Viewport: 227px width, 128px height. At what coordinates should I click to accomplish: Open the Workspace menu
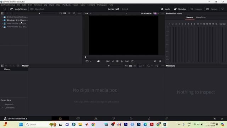[x=101, y=5]
